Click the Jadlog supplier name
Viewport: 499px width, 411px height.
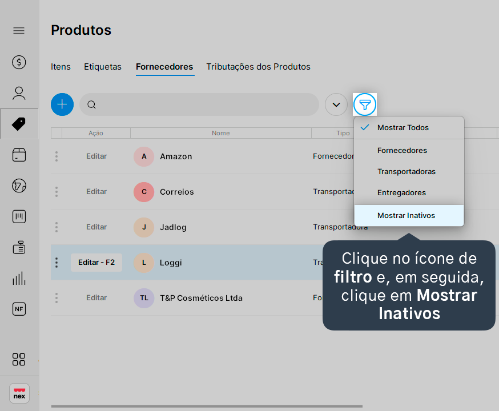(x=173, y=227)
